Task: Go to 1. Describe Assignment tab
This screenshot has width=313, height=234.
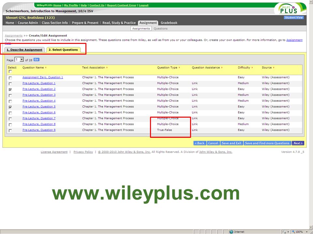Action: [24, 50]
